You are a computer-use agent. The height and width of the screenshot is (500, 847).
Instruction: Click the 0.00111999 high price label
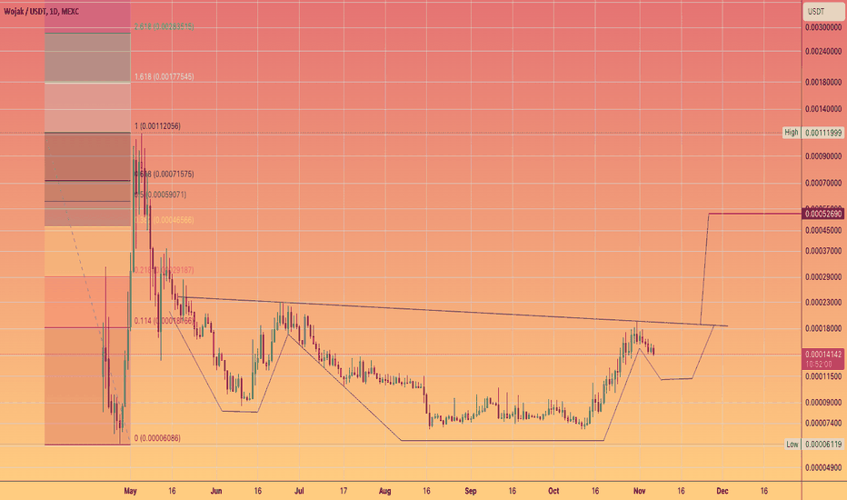coord(823,133)
